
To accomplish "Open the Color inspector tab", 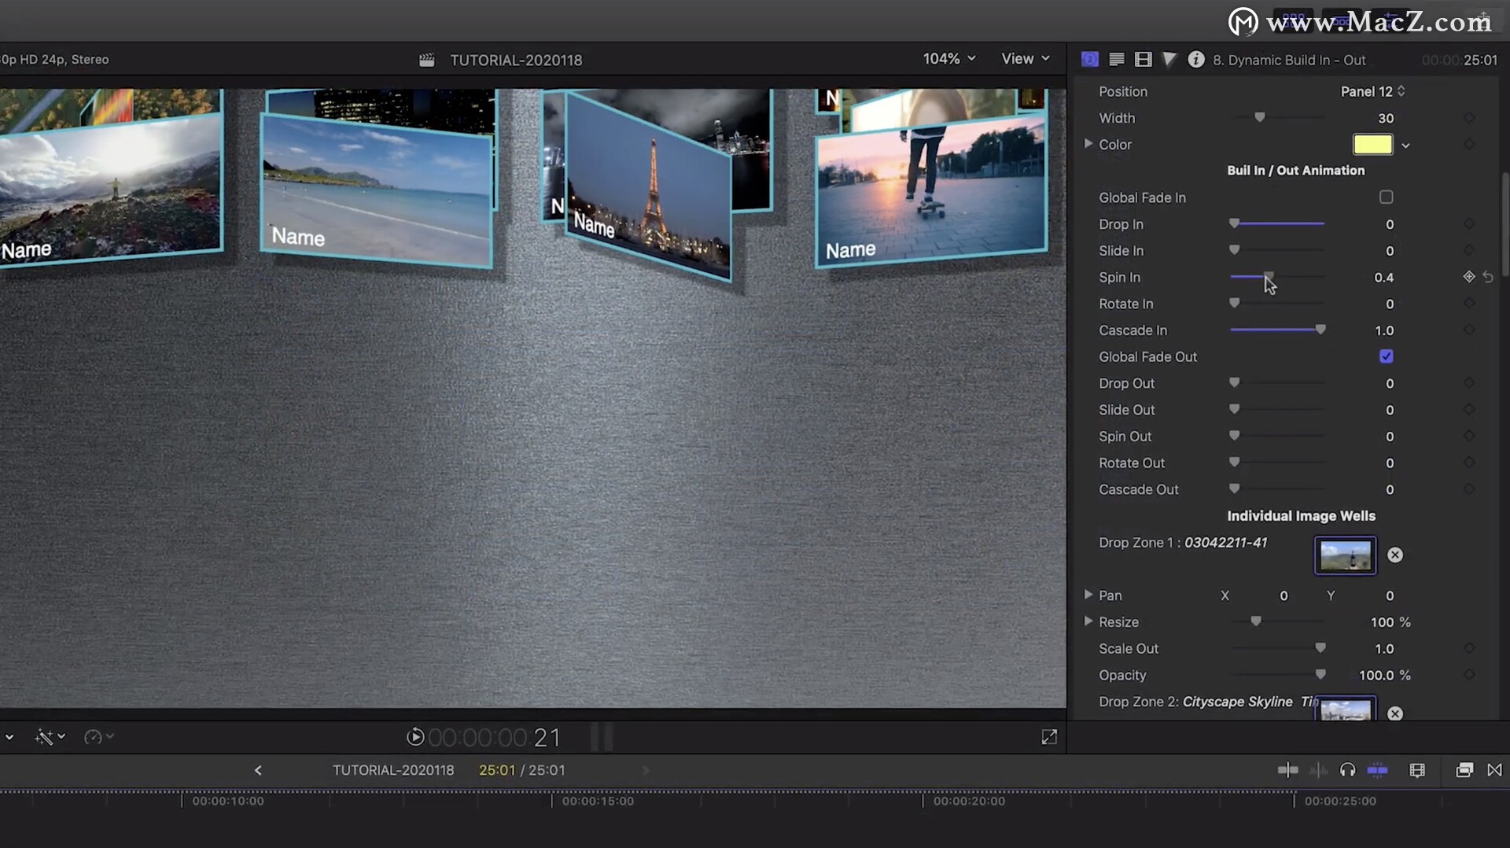I will click(1169, 59).
